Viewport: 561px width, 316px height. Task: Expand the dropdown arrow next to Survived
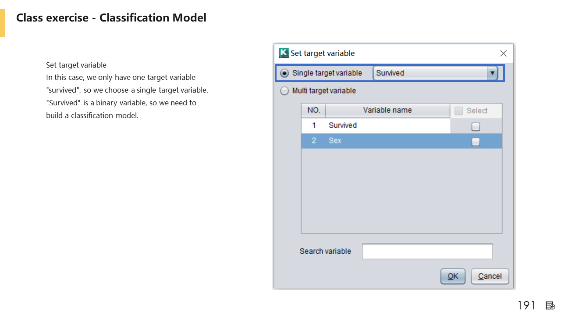coord(493,73)
